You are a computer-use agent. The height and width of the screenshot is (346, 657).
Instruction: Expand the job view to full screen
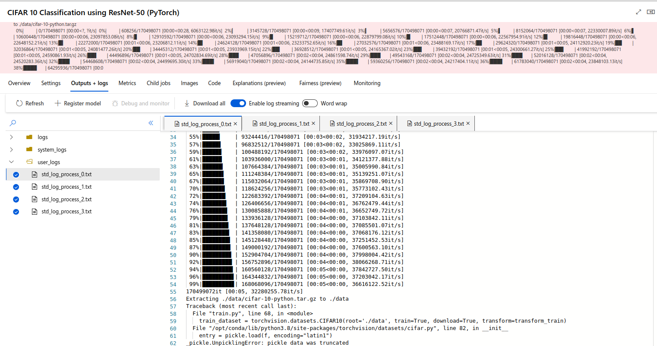point(638,12)
